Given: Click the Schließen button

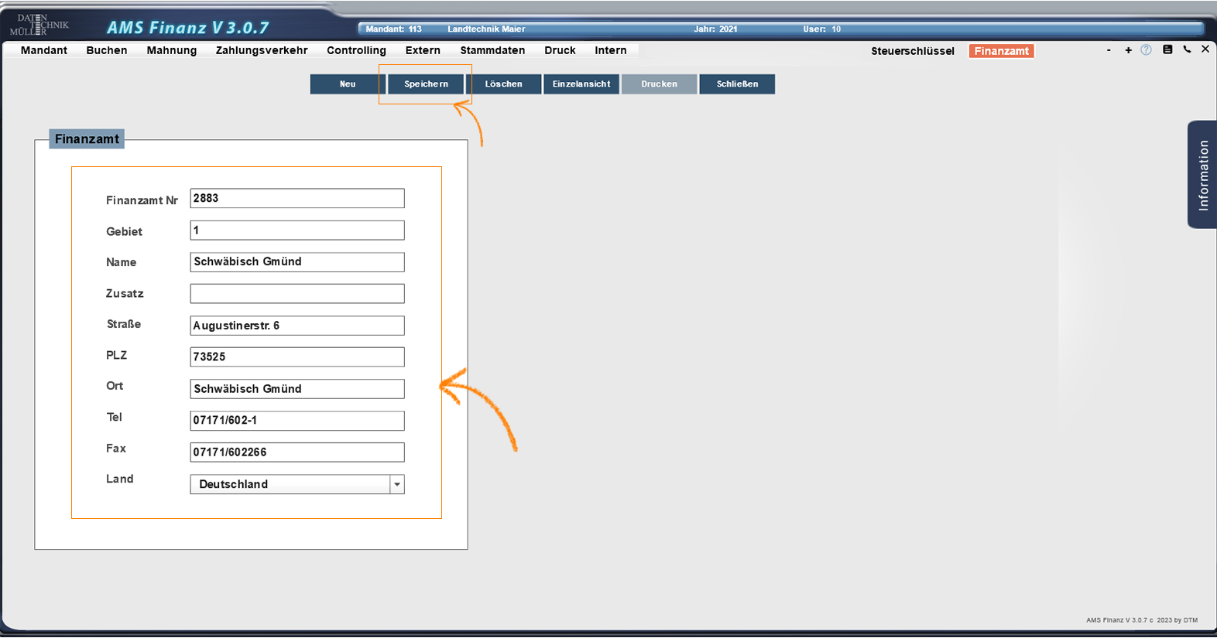Looking at the screenshot, I should (x=737, y=84).
